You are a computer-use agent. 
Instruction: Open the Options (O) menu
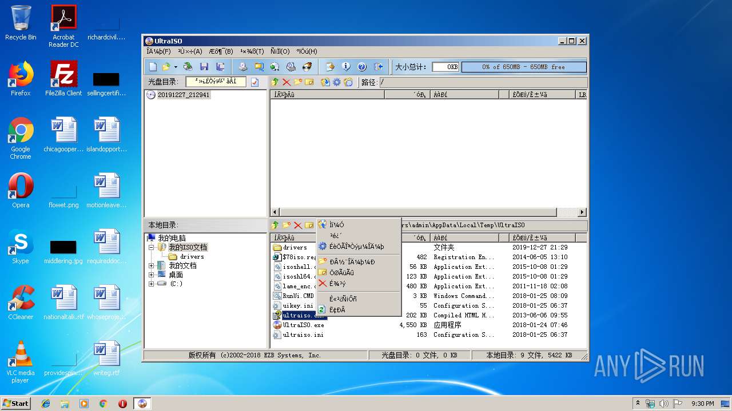click(280, 51)
